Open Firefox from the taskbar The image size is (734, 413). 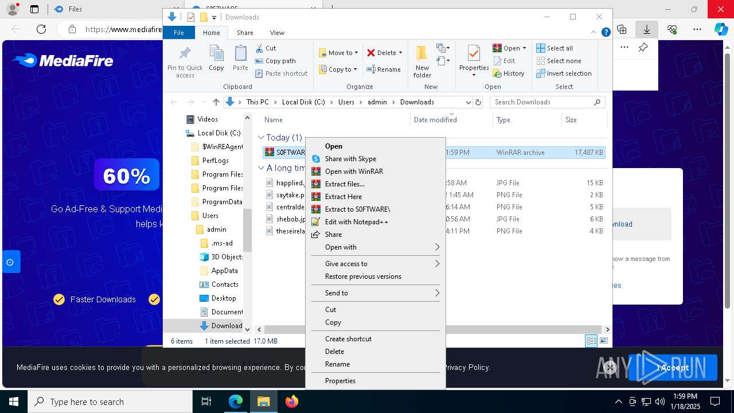pyautogui.click(x=291, y=402)
